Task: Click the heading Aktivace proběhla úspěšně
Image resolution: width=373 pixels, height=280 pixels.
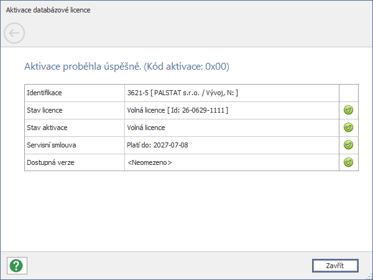Action: (127, 67)
